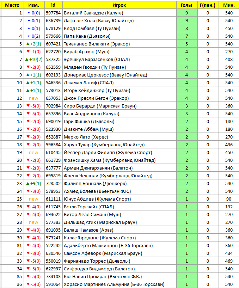239x288 pixels.
Task: Click the "id" column header
Action: [53, 5]
